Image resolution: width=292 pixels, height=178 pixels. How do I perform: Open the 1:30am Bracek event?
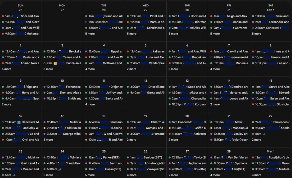point(187,57)
